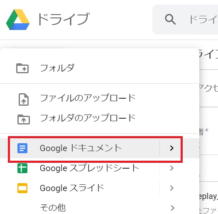Click the new folder icon
This screenshot has height=214, width=218.
point(22,68)
